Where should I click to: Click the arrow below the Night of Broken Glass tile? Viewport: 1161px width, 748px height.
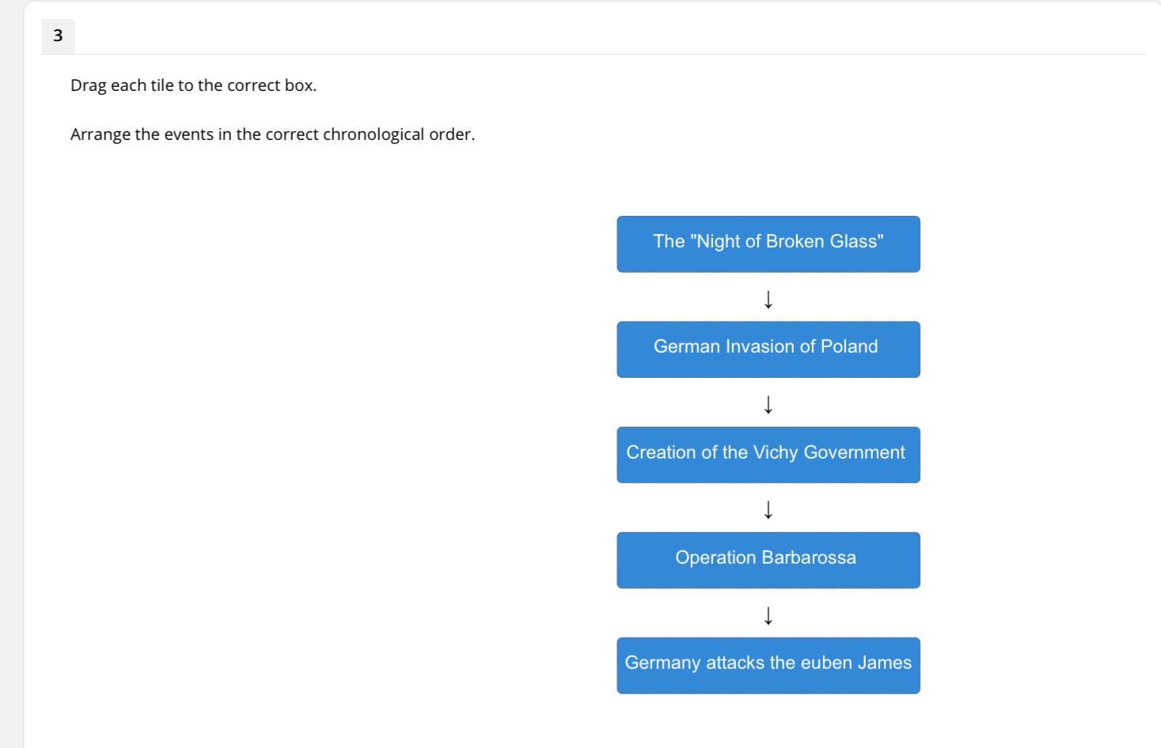point(768,299)
